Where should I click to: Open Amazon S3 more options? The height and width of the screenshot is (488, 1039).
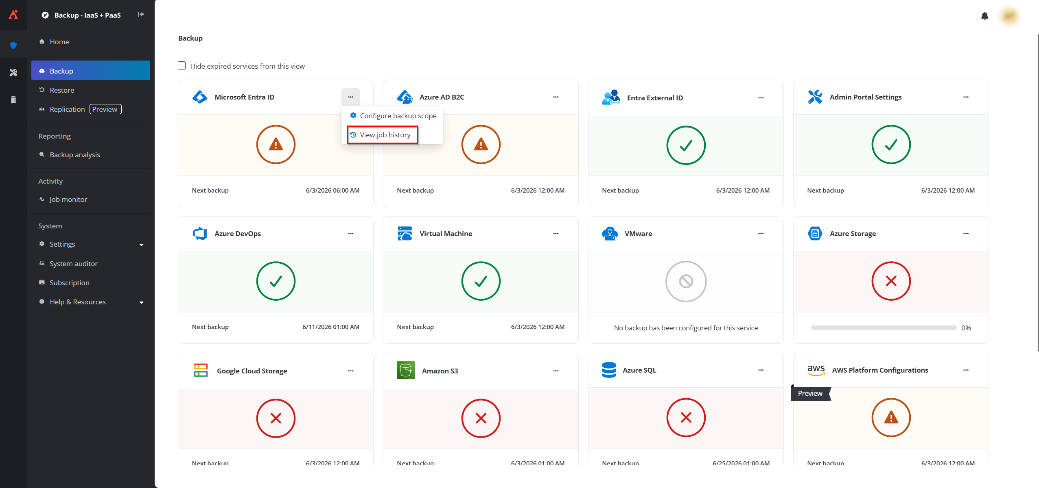(x=556, y=371)
